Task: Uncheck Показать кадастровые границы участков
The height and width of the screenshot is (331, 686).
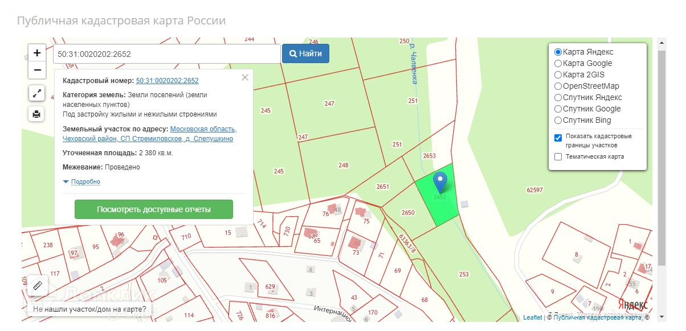Action: pos(558,138)
